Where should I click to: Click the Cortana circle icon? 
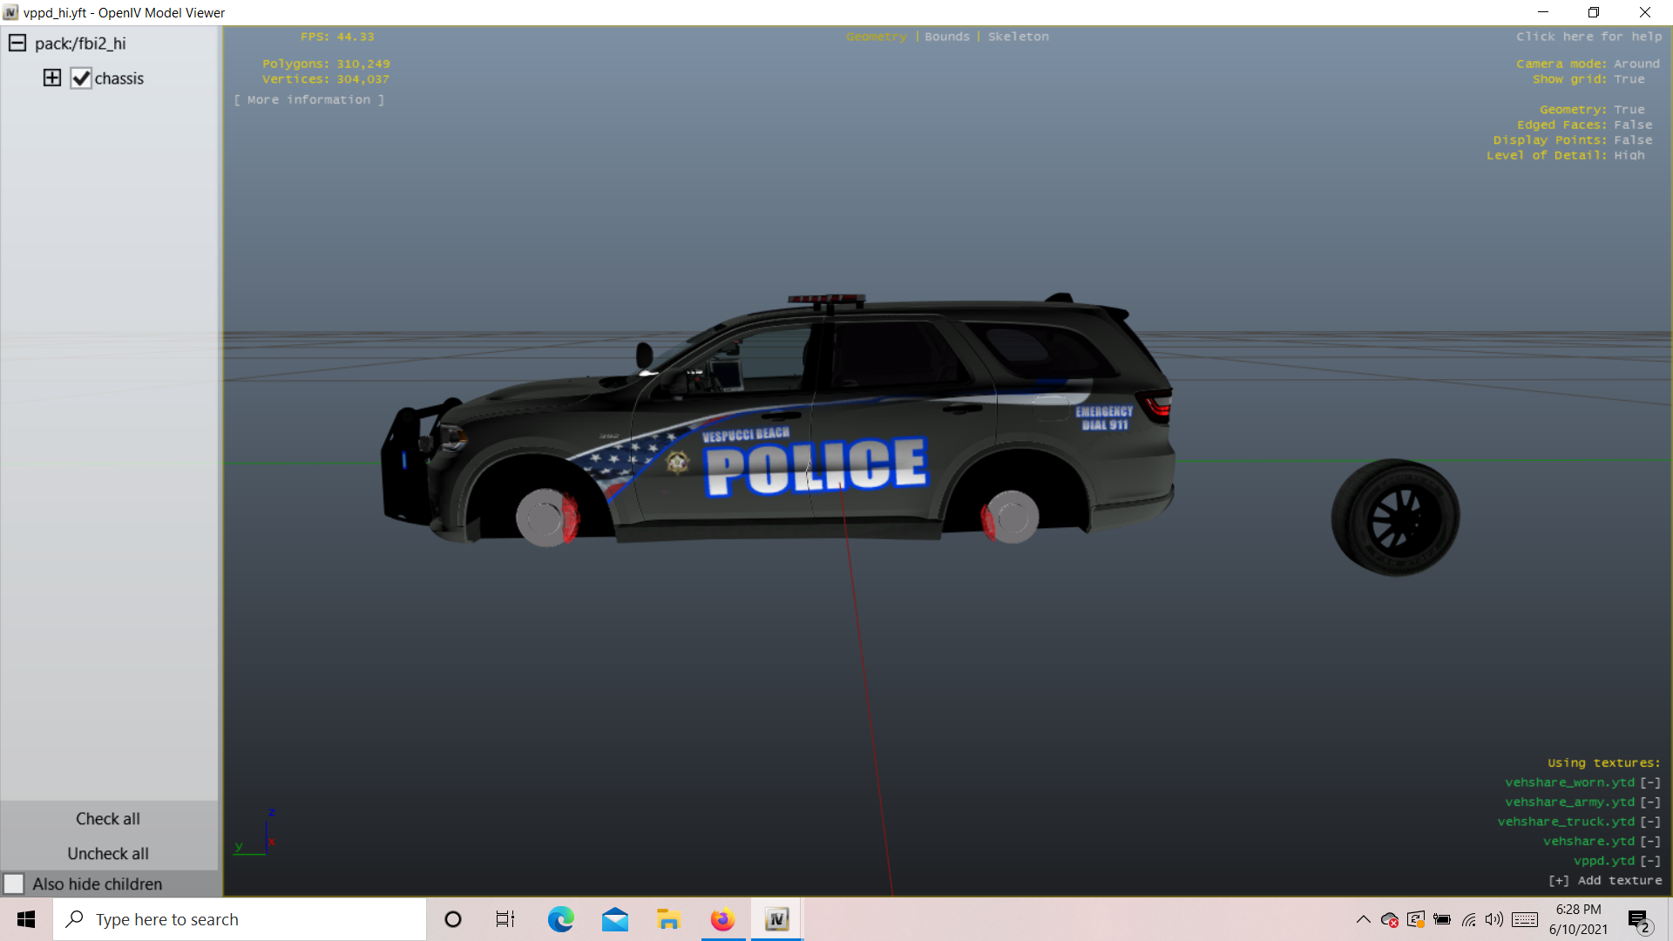[x=452, y=919]
